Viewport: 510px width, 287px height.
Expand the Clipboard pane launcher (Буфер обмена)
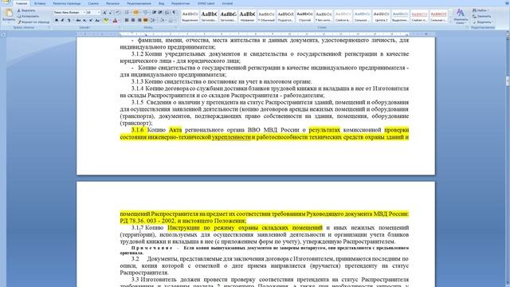click(49, 27)
